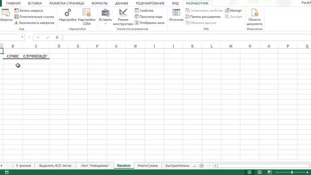Click into the formula bar input

[x=187, y=37]
